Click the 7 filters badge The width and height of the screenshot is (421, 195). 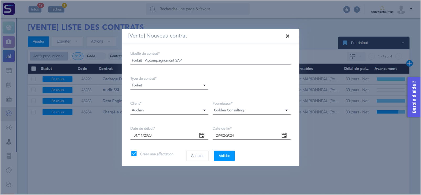point(78,56)
